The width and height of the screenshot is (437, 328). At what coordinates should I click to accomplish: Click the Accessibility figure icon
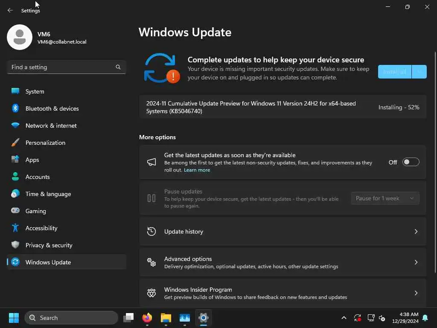[x=15, y=228]
